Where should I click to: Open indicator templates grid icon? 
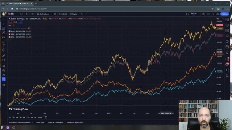point(55,14)
